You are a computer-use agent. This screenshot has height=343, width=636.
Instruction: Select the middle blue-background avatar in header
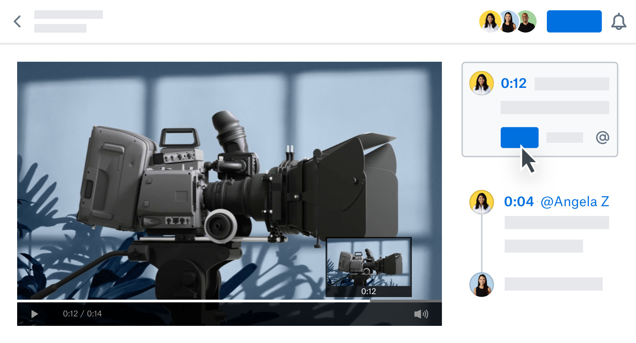pyautogui.click(x=508, y=21)
